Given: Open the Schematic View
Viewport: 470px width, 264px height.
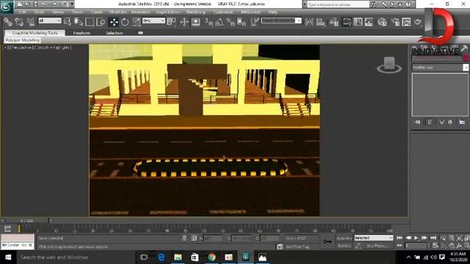Looking at the screenshot, I should 369,22.
